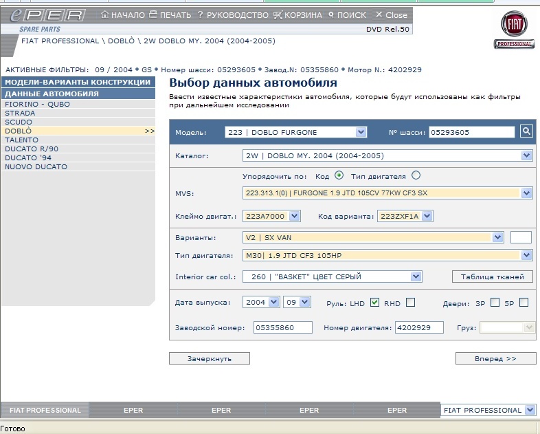
Task: Open ПОИСК search in top bar
Action: click(x=347, y=14)
